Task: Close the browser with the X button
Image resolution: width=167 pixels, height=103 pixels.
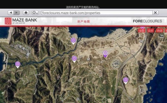Action: coord(155,13)
